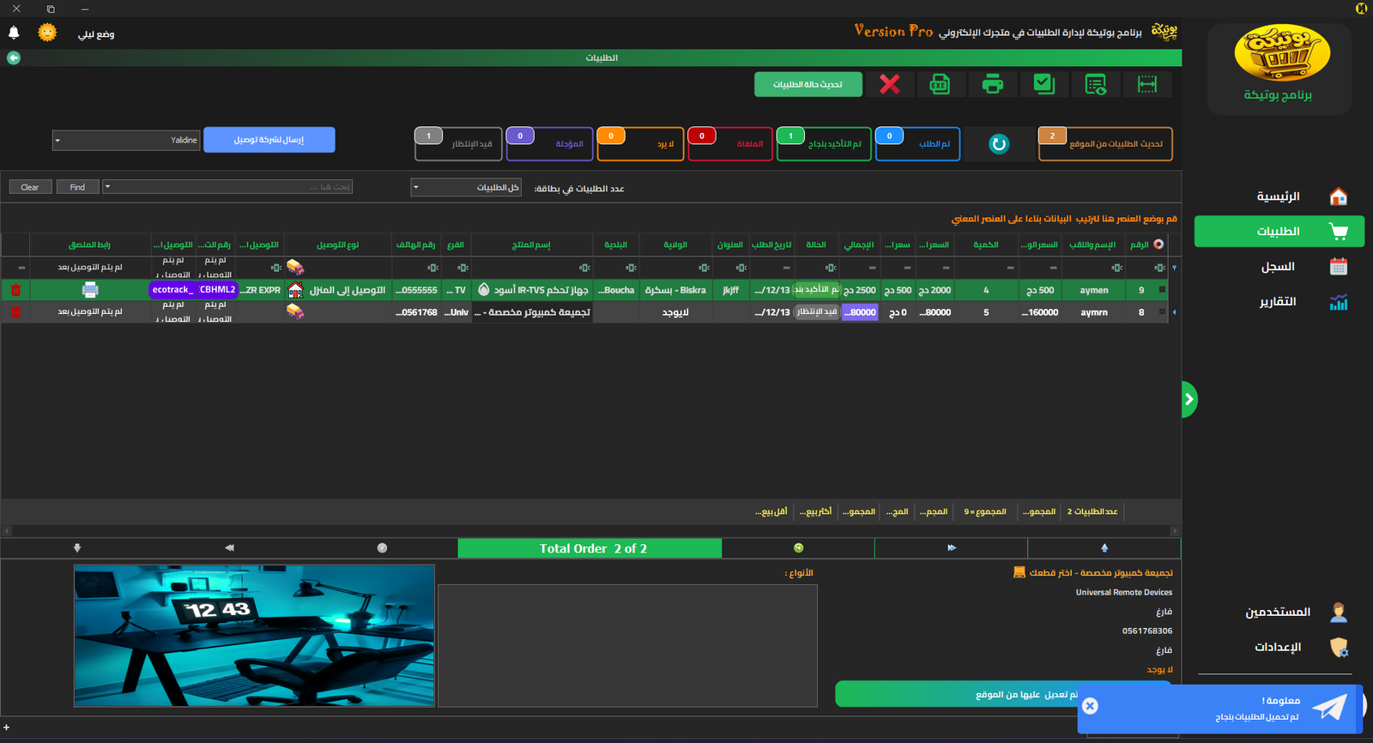Click the sun icon for day mode
Image resolution: width=1373 pixels, height=743 pixels.
pyautogui.click(x=47, y=33)
